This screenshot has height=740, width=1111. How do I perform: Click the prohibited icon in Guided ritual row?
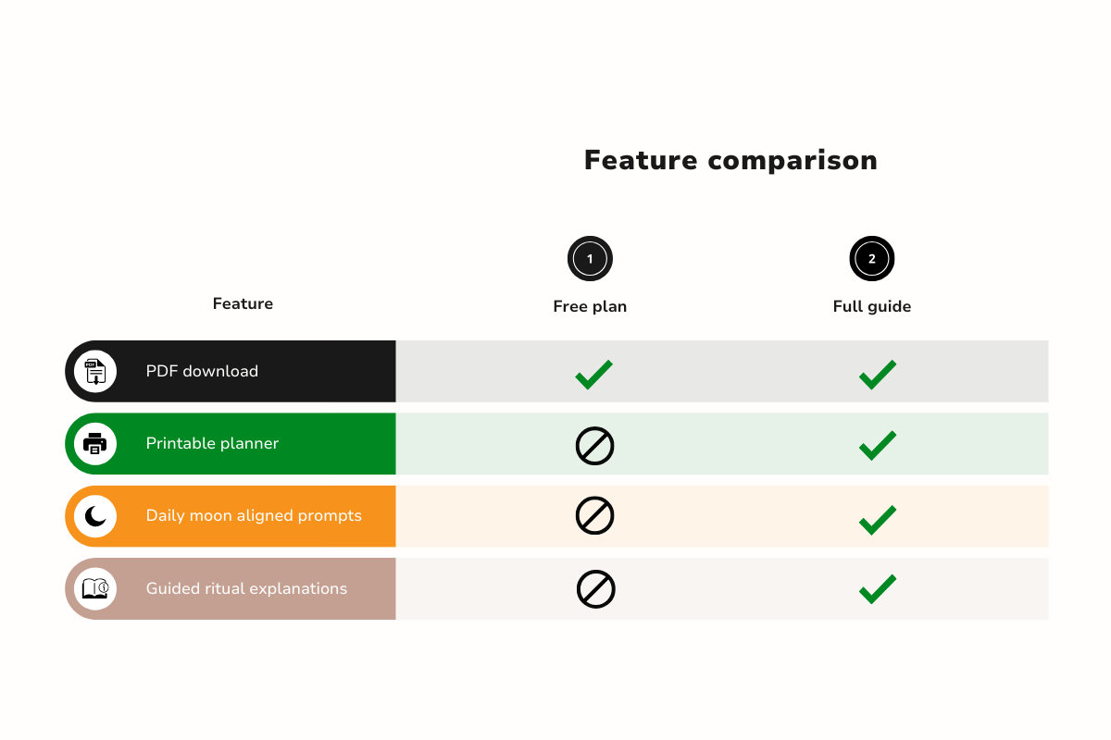coord(595,589)
